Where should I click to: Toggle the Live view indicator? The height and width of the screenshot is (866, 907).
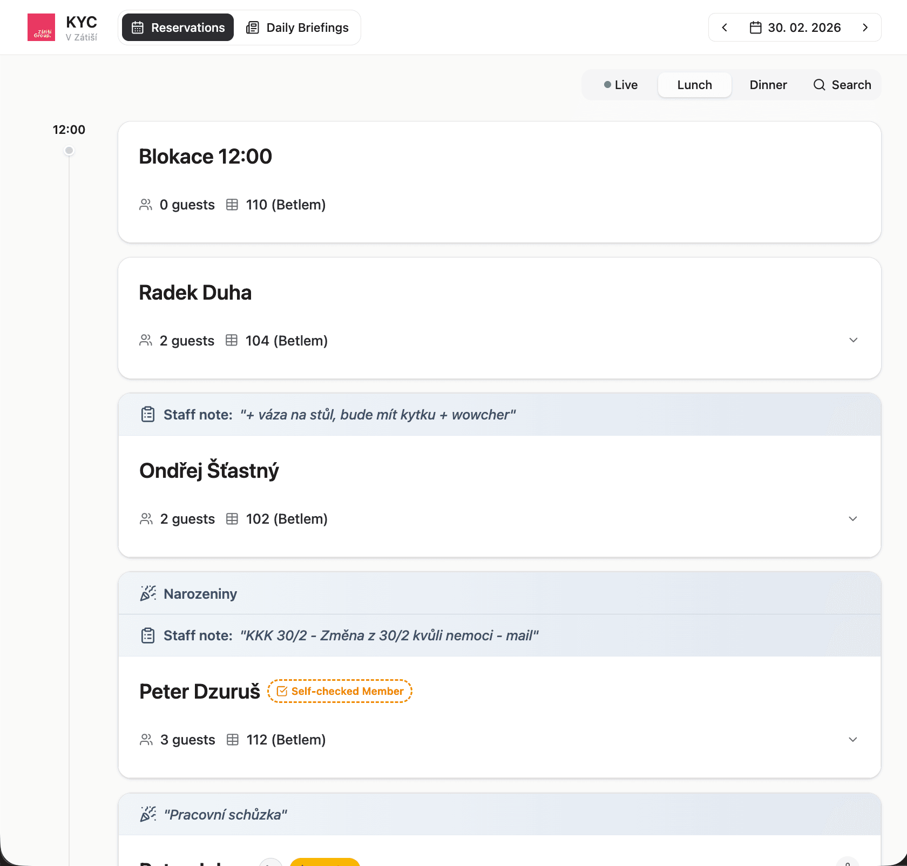coord(620,85)
